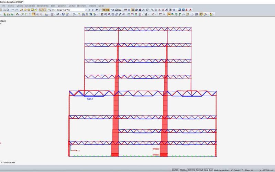Screen dimensions: 275x172
Task: Click the warning triangle icon in upper toolbar
Action: (159, 10)
